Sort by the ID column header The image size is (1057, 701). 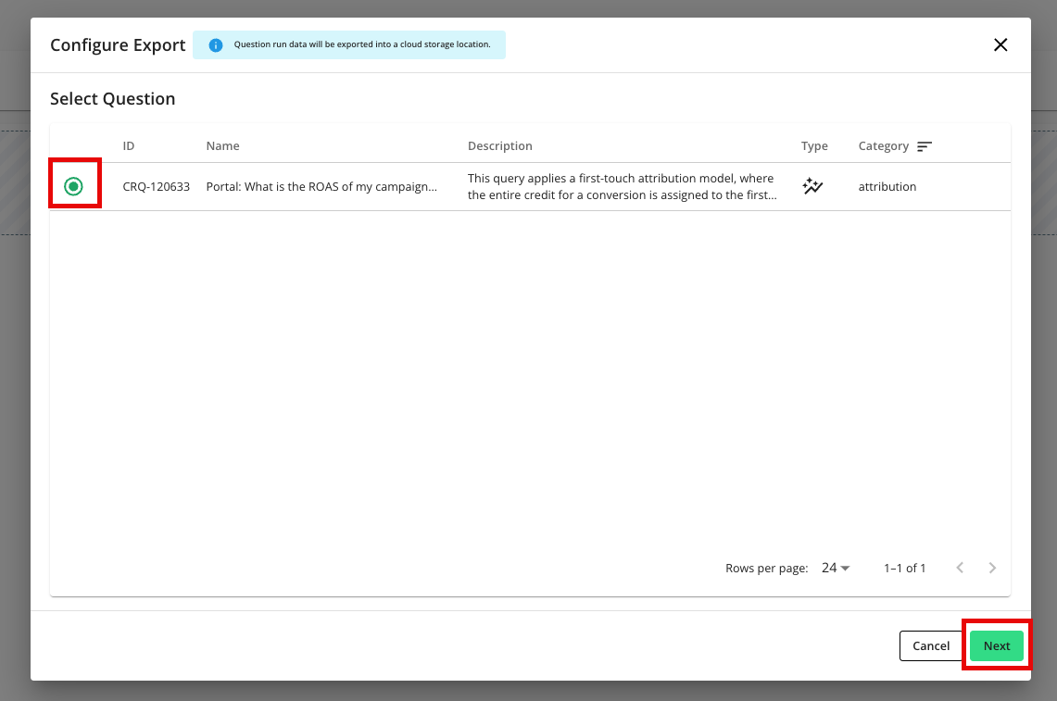pyautogui.click(x=129, y=146)
